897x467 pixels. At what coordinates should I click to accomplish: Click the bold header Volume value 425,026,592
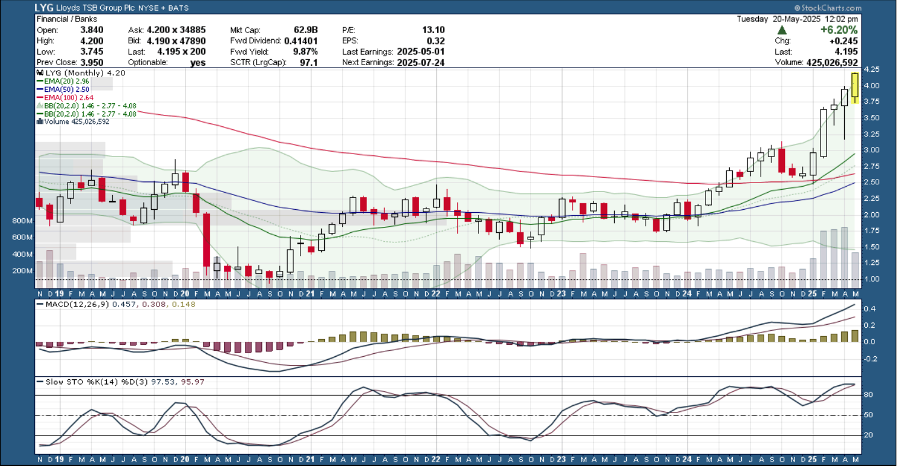(832, 62)
